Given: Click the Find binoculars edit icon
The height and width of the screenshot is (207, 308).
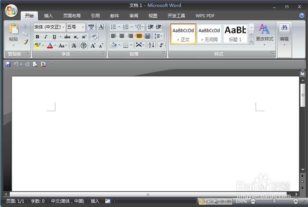Looking at the screenshot, I should (284, 28).
